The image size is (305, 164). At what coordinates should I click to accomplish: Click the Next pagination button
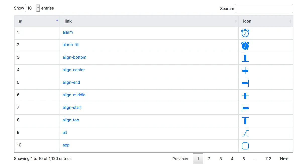click(x=284, y=159)
